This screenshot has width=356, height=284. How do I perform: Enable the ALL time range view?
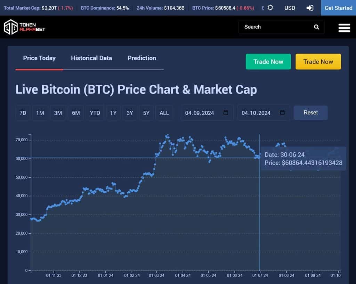coord(164,112)
